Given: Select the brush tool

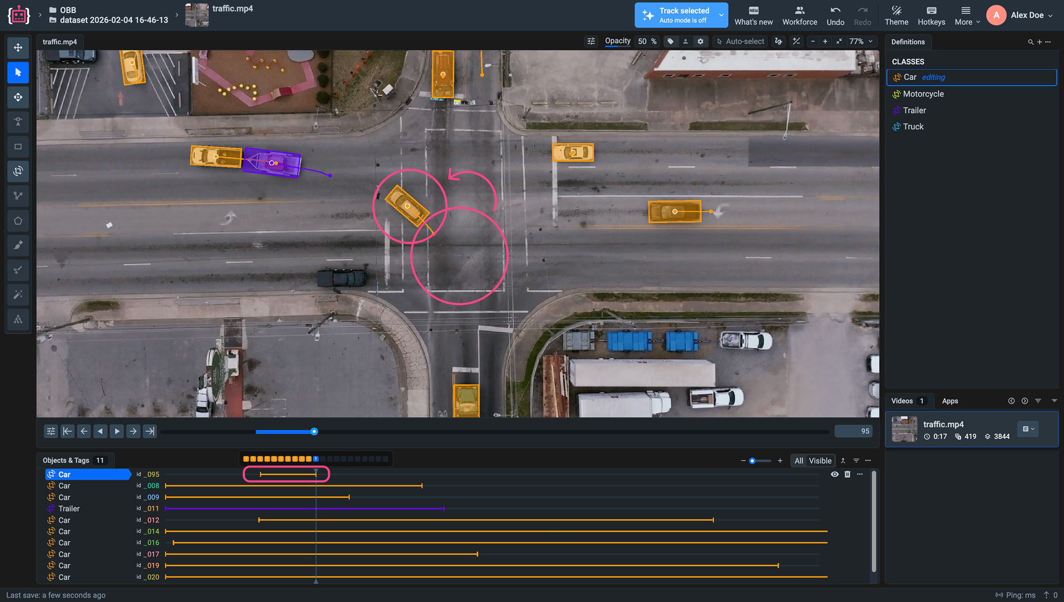Looking at the screenshot, I should (18, 245).
